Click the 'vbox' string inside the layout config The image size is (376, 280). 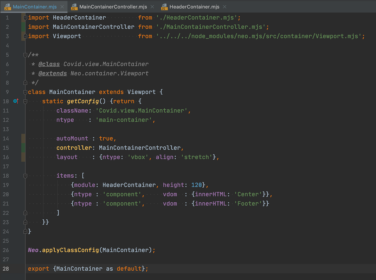click(138, 157)
